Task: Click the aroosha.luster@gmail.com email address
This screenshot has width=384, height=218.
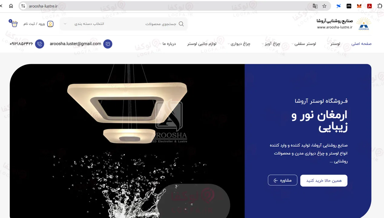Action: (x=75, y=44)
